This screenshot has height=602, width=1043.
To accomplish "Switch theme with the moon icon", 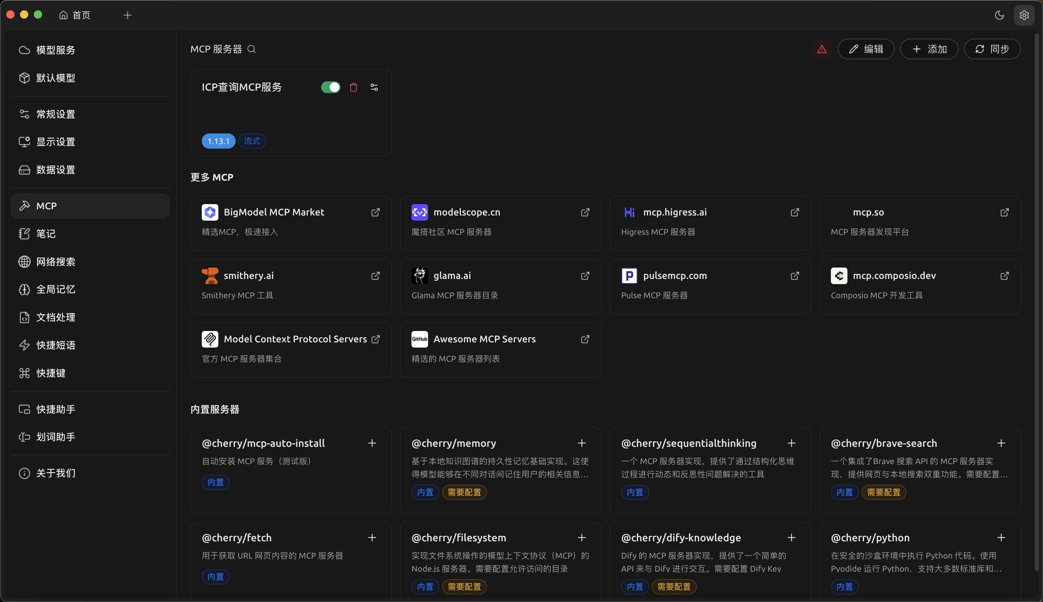I will 999,15.
